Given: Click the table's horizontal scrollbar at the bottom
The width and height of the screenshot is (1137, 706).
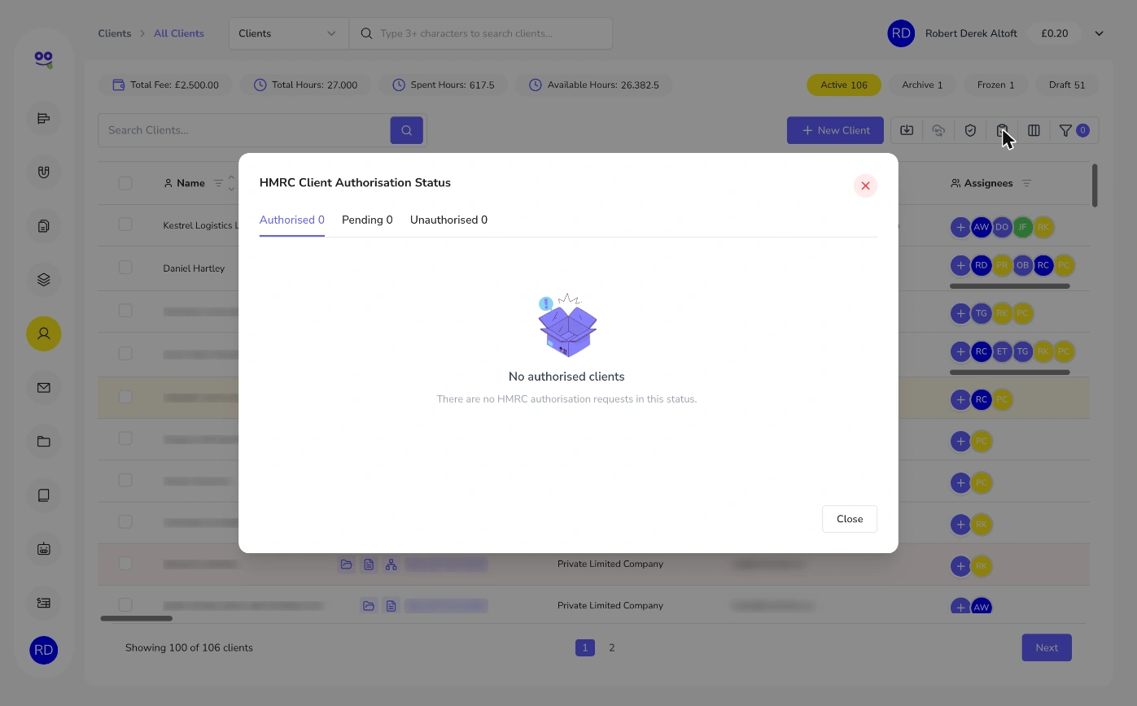Looking at the screenshot, I should click(x=136, y=618).
